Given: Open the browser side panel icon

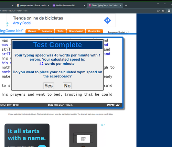Looking at the screenshot, I should click(169, 11).
